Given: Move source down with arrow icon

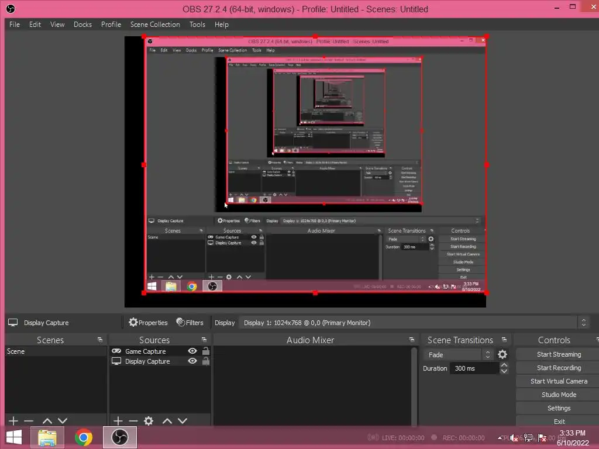Looking at the screenshot, I should [x=183, y=421].
